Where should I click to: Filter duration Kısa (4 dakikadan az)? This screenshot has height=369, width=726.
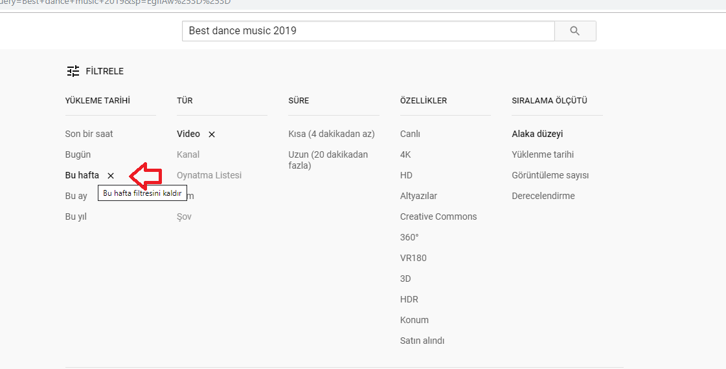(x=332, y=134)
